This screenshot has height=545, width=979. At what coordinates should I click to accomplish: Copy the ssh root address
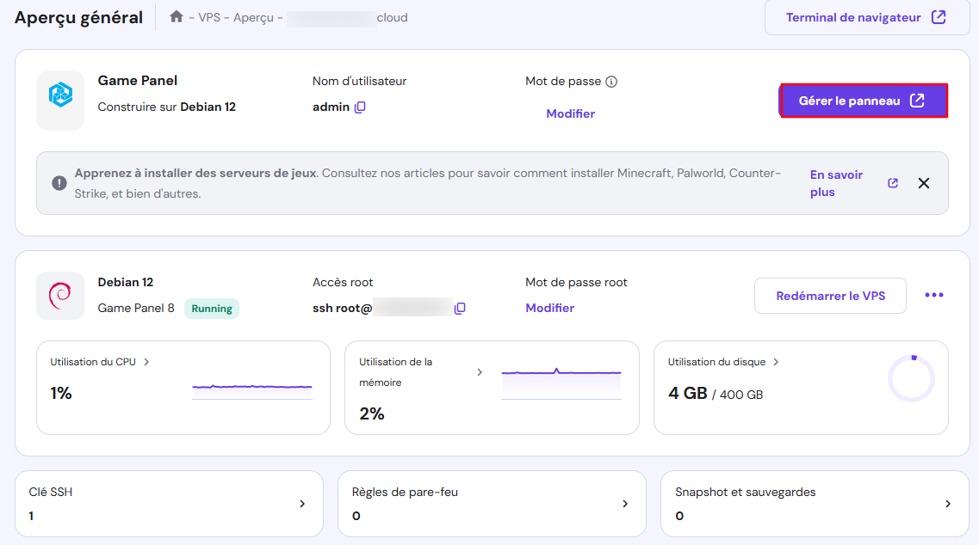click(x=459, y=308)
